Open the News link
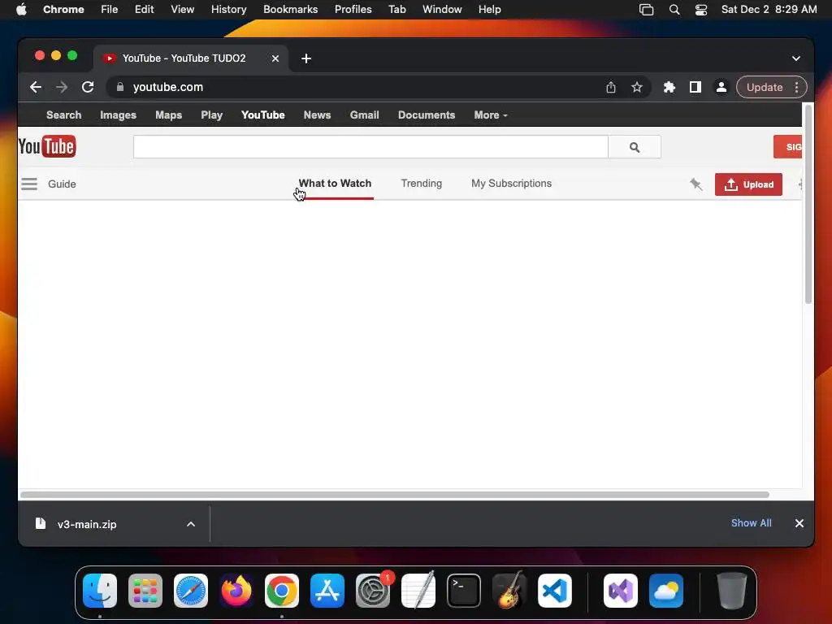 318,115
